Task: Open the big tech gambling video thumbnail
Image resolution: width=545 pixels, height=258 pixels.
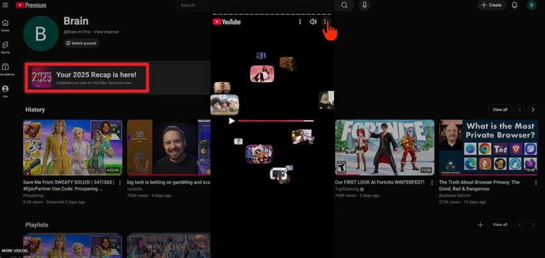Action: tap(169, 148)
